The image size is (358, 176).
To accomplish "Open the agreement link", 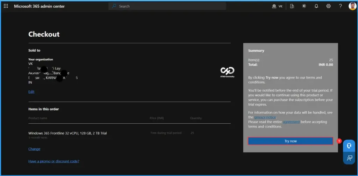I will click(291, 122).
